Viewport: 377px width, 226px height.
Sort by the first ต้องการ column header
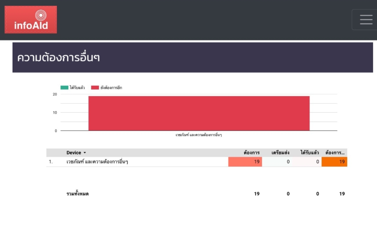click(252, 153)
